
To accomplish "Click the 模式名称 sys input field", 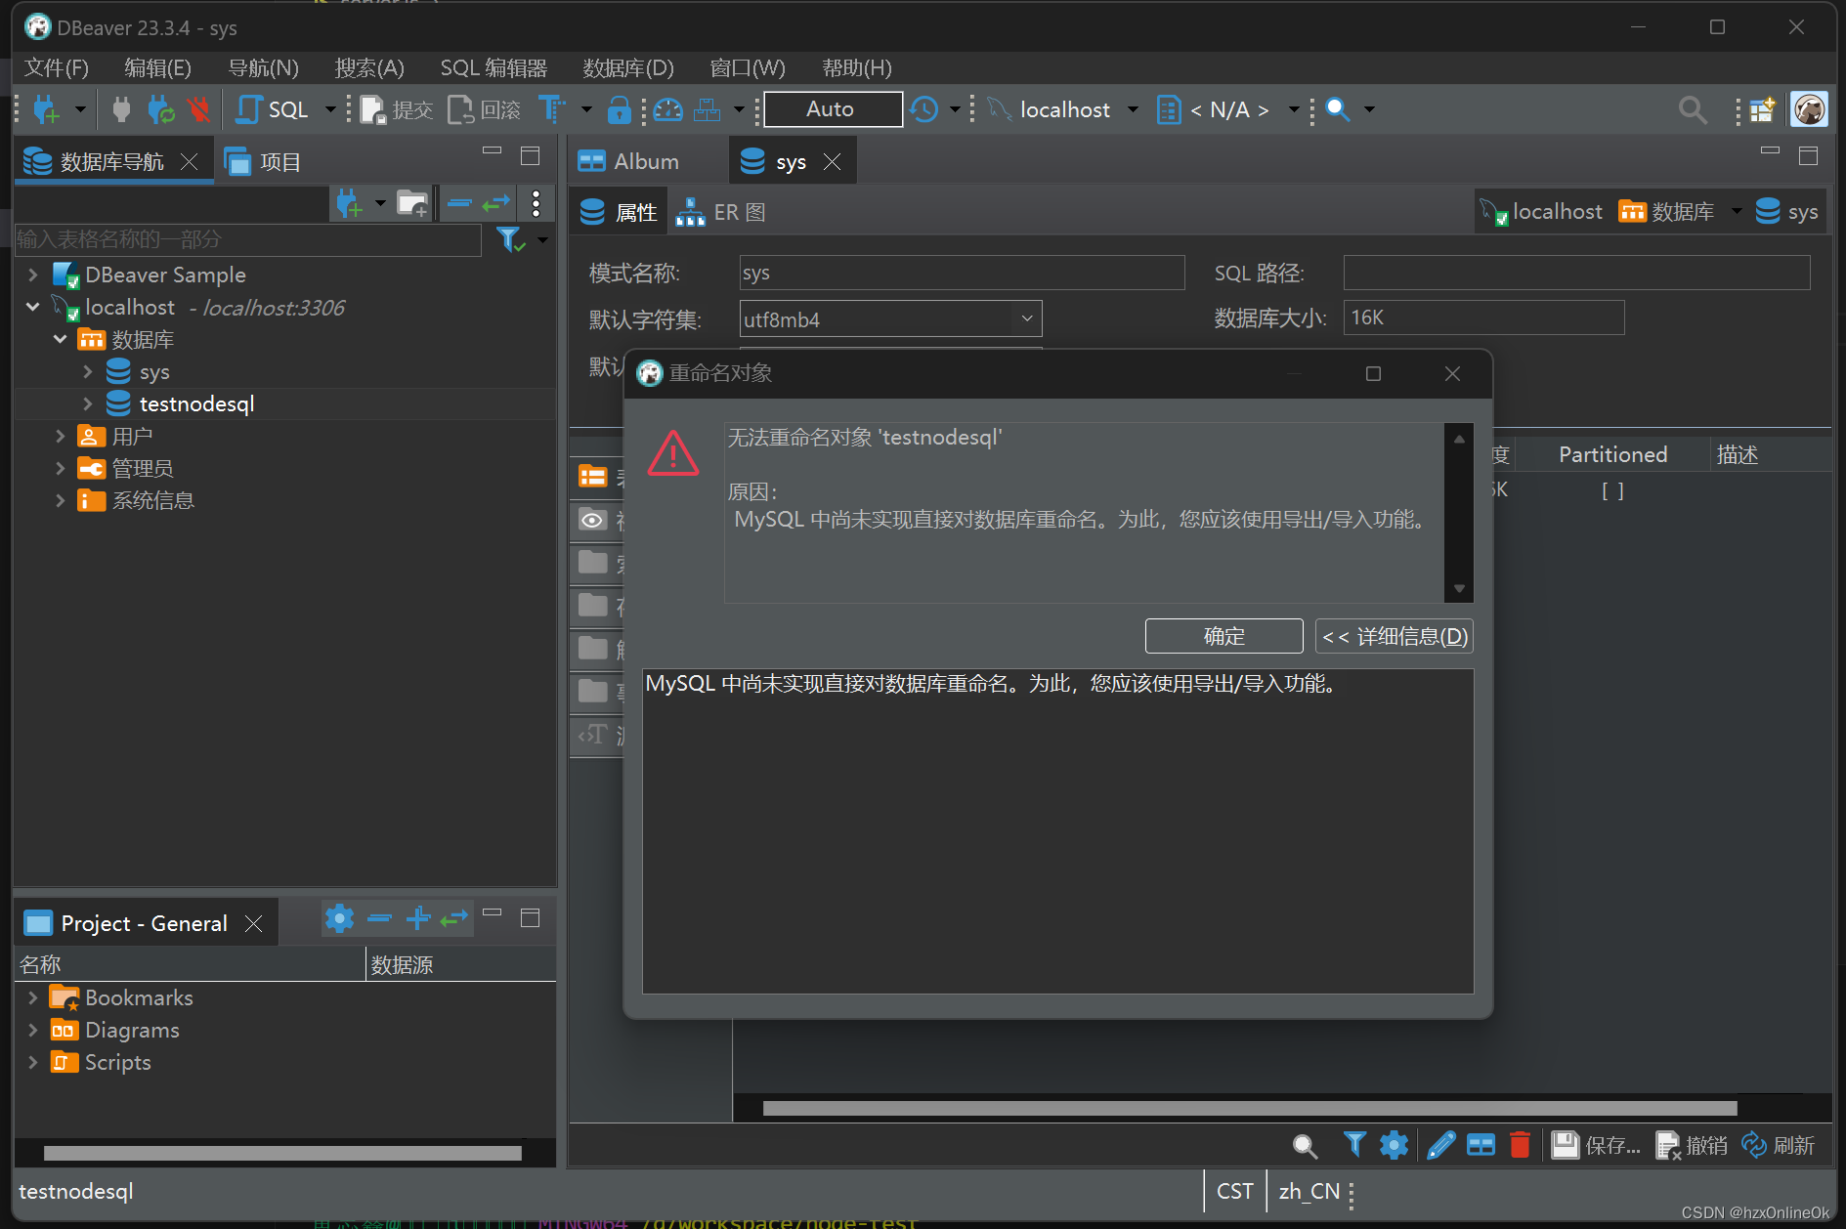I will pos(962,273).
